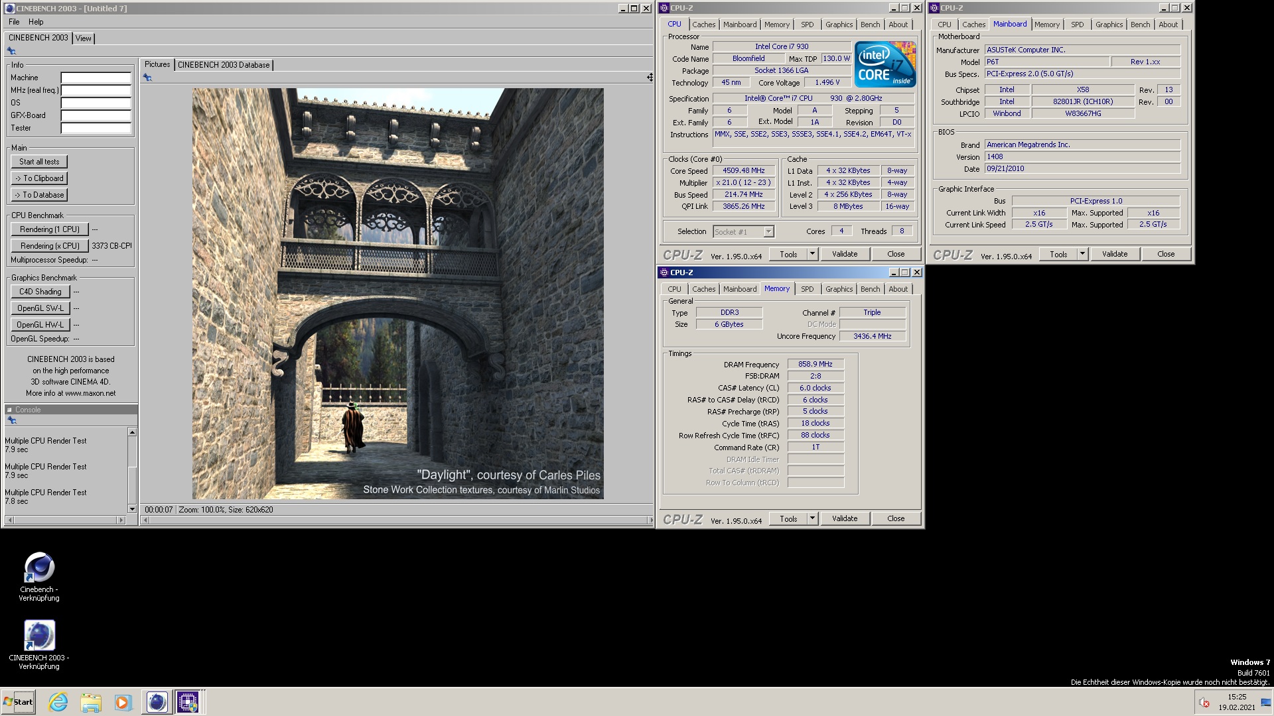The width and height of the screenshot is (1274, 716).
Task: Click the CINEBENCH title bar application icon
Action: [9, 9]
